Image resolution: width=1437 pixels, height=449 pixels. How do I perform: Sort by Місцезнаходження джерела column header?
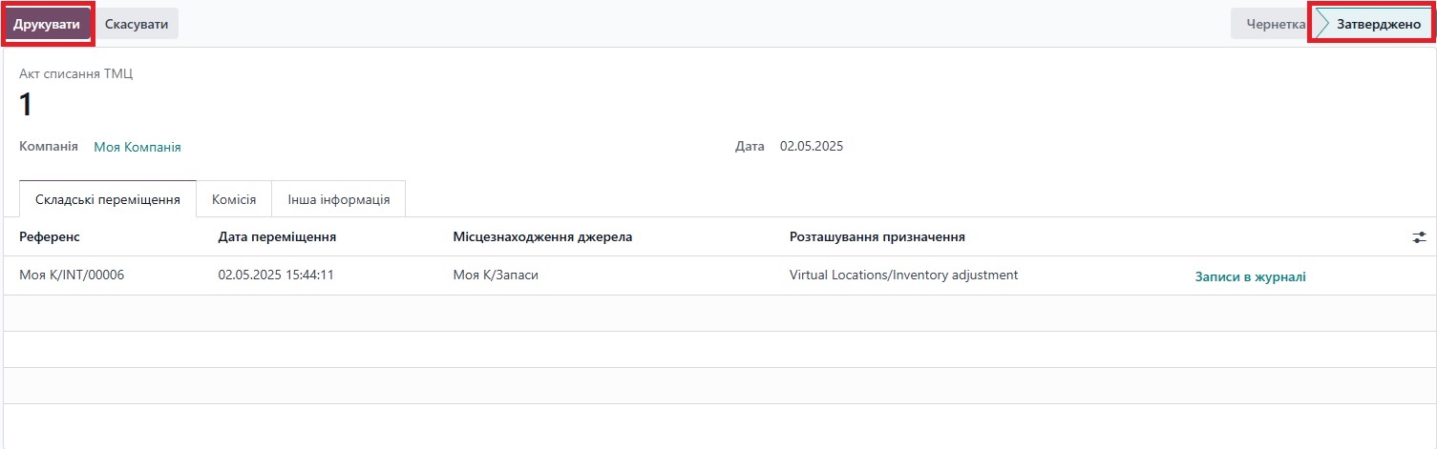[x=542, y=236]
